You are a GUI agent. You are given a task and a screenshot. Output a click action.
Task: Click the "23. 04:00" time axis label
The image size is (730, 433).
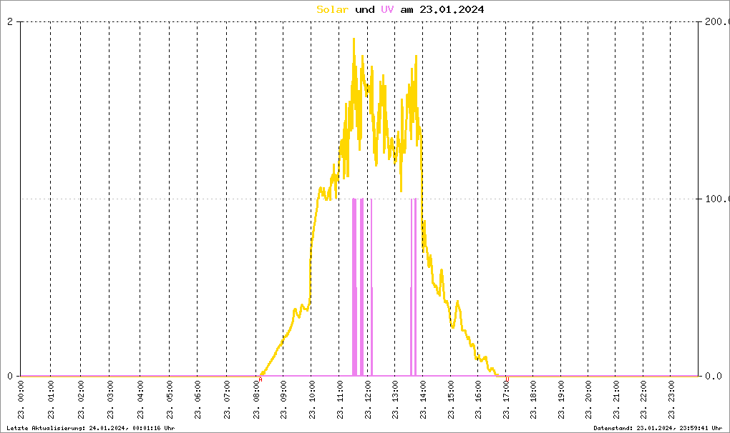(x=140, y=400)
